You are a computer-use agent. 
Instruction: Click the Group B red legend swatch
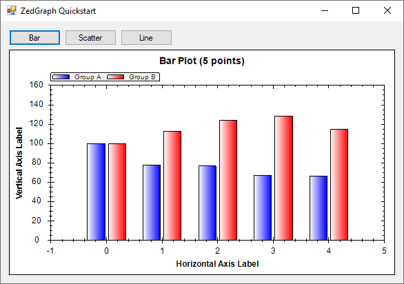(x=115, y=77)
